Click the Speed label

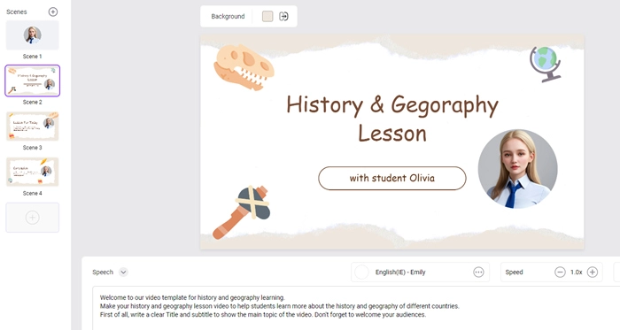[514, 272]
